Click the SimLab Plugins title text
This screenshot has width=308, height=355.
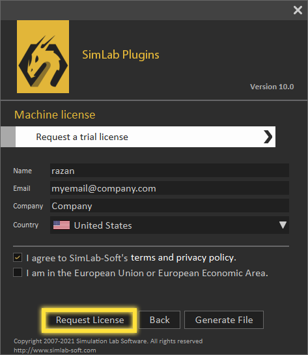[120, 55]
